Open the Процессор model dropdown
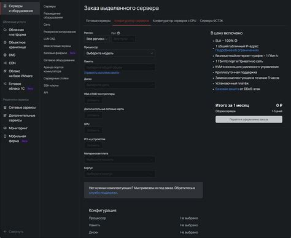 pos(120,54)
